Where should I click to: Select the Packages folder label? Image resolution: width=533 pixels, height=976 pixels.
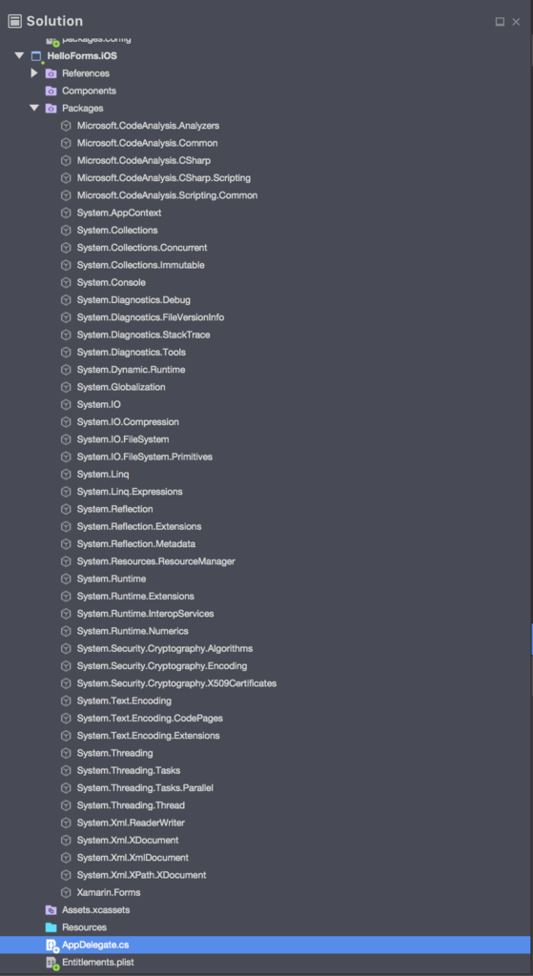(83, 109)
